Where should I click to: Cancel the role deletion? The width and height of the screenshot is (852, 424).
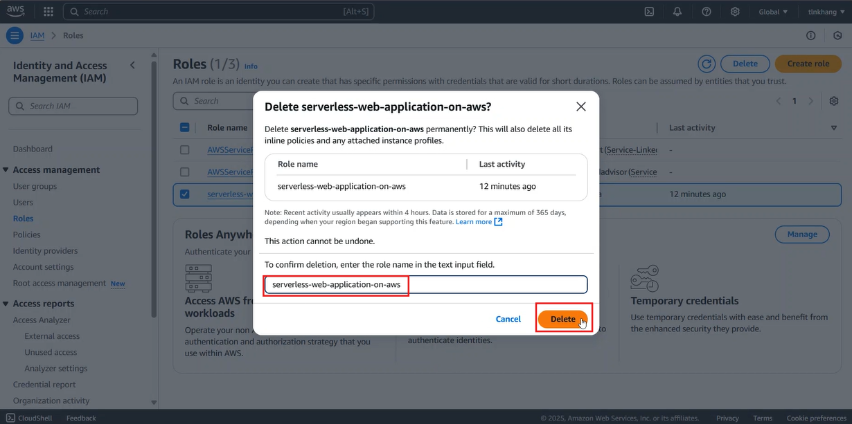point(508,319)
